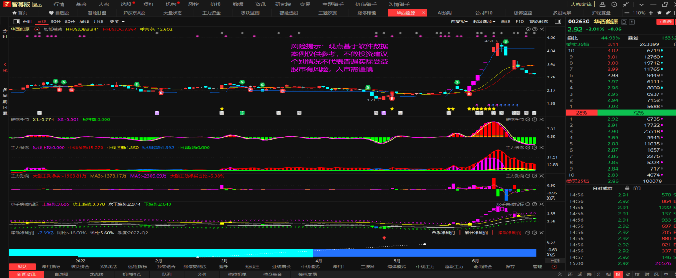Click the bell alert icon beside 华西能源 name

[x=623, y=22]
